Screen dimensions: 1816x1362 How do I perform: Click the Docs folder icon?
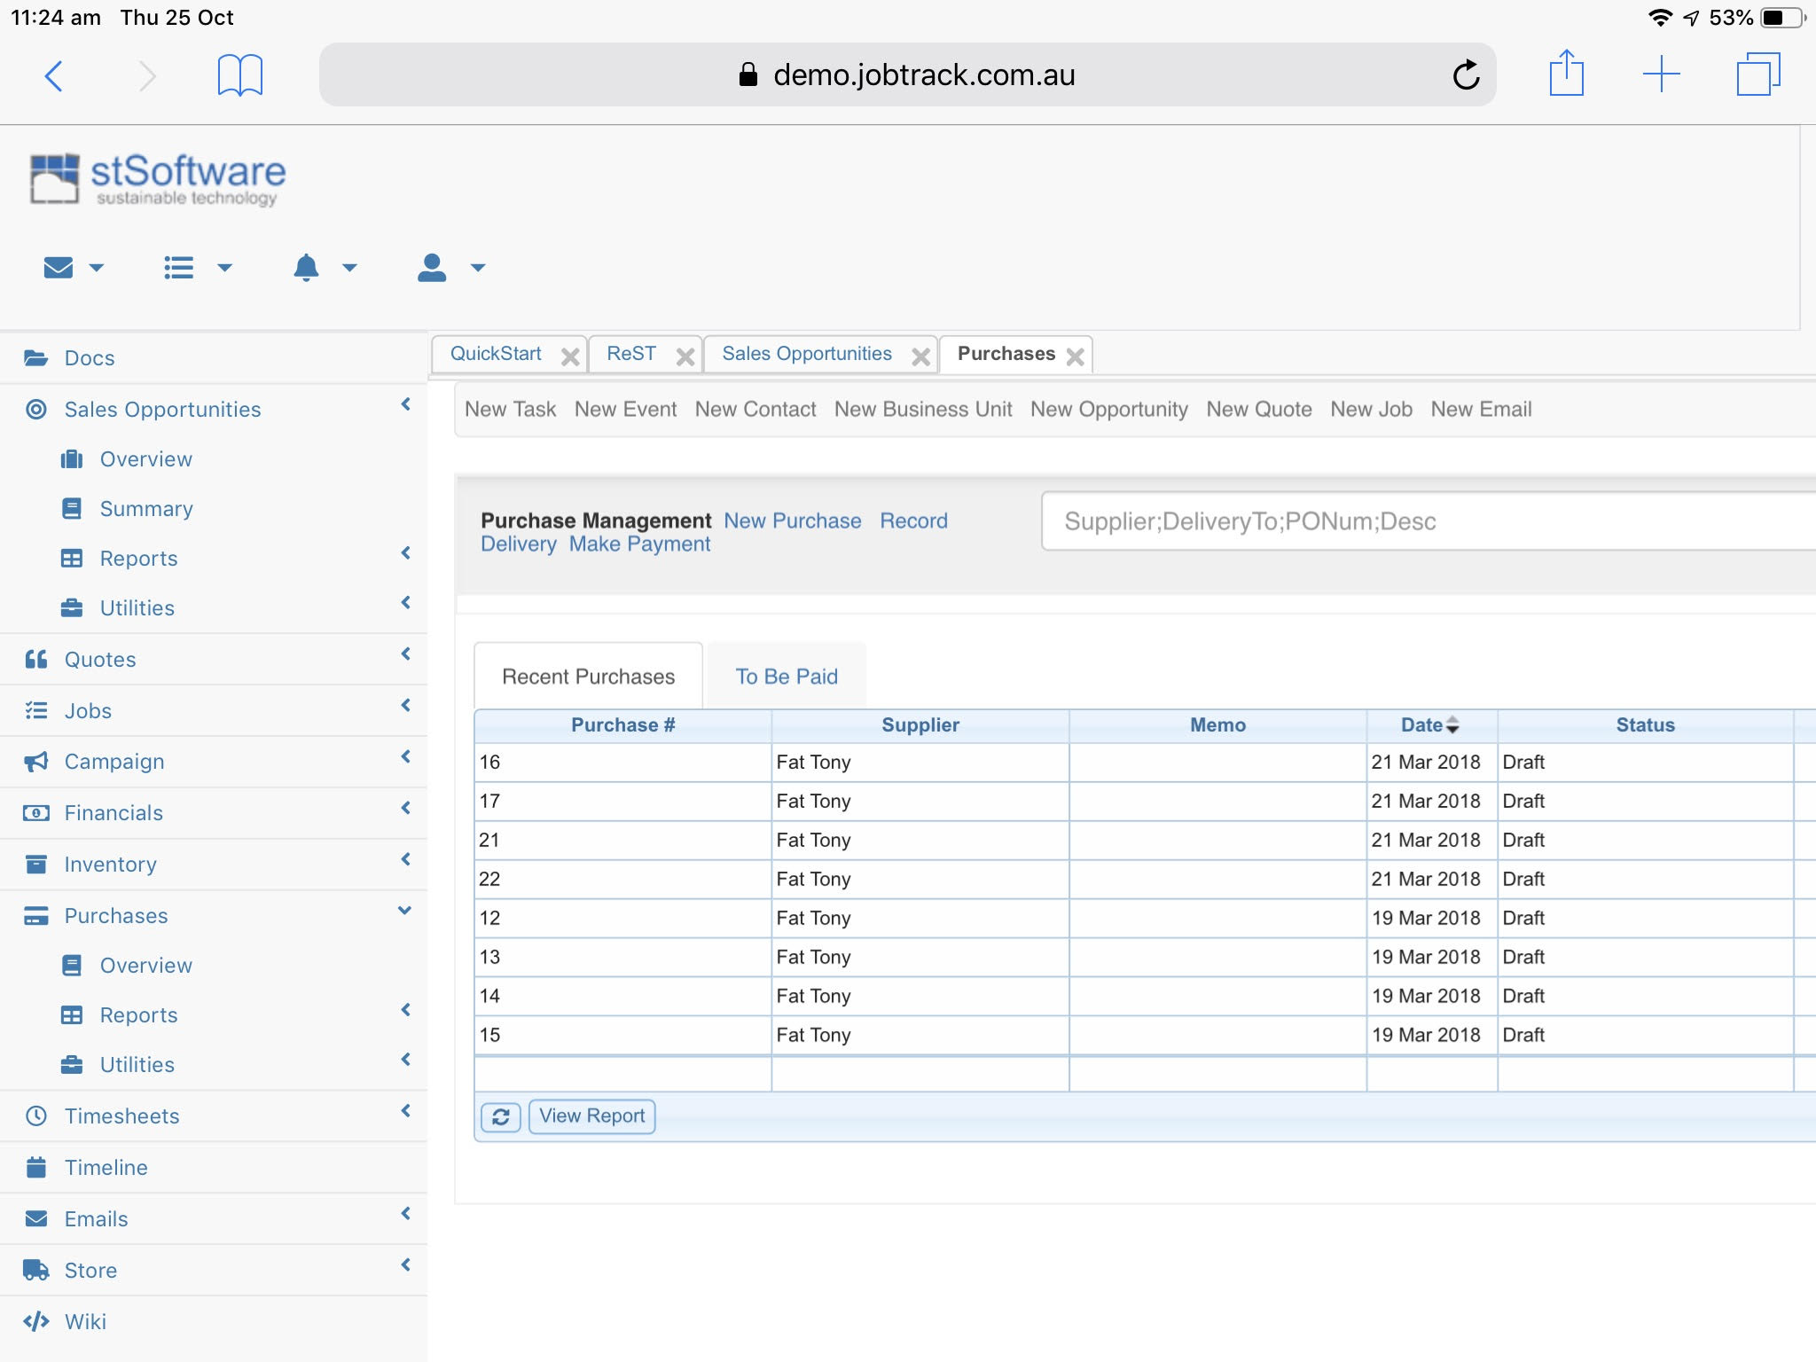tap(35, 358)
